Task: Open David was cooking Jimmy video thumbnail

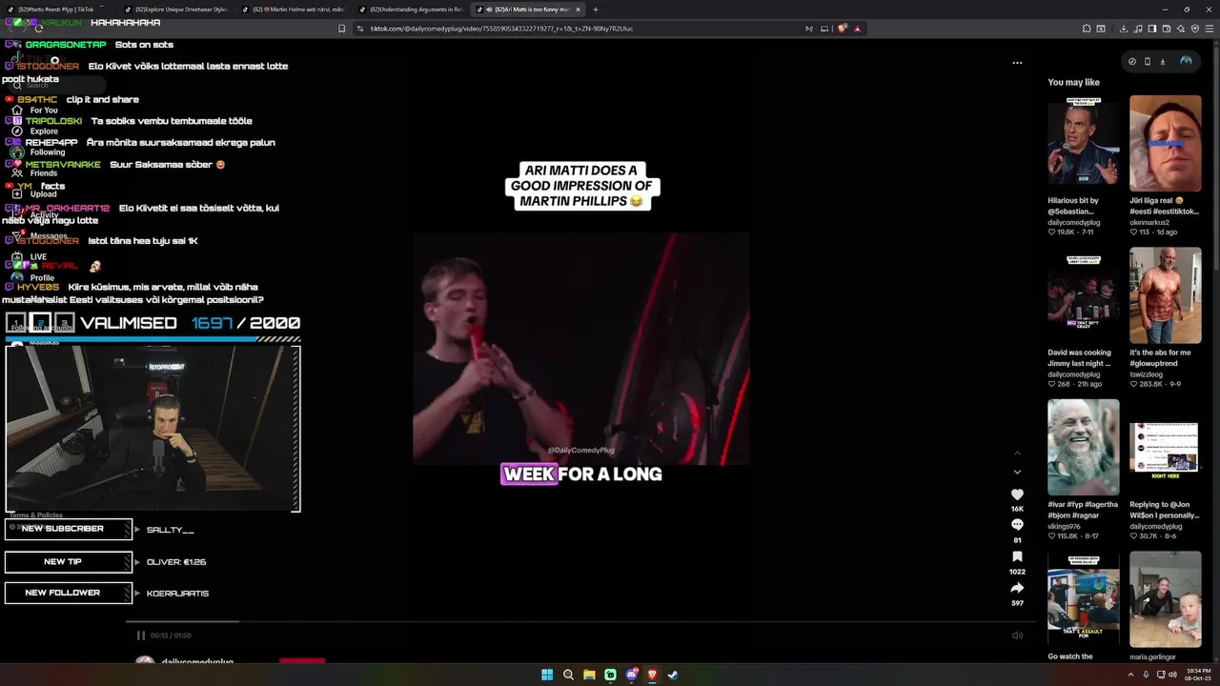Action: click(1084, 295)
